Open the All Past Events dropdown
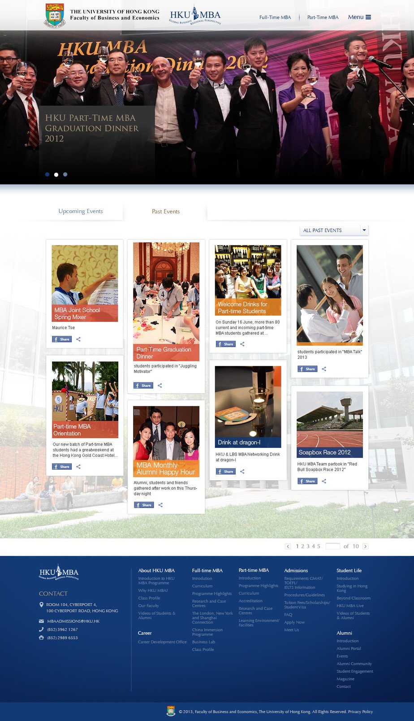The image size is (414, 721). tap(334, 230)
